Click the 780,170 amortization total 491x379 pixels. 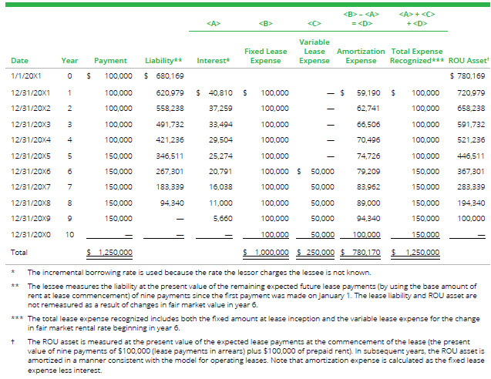(366, 252)
